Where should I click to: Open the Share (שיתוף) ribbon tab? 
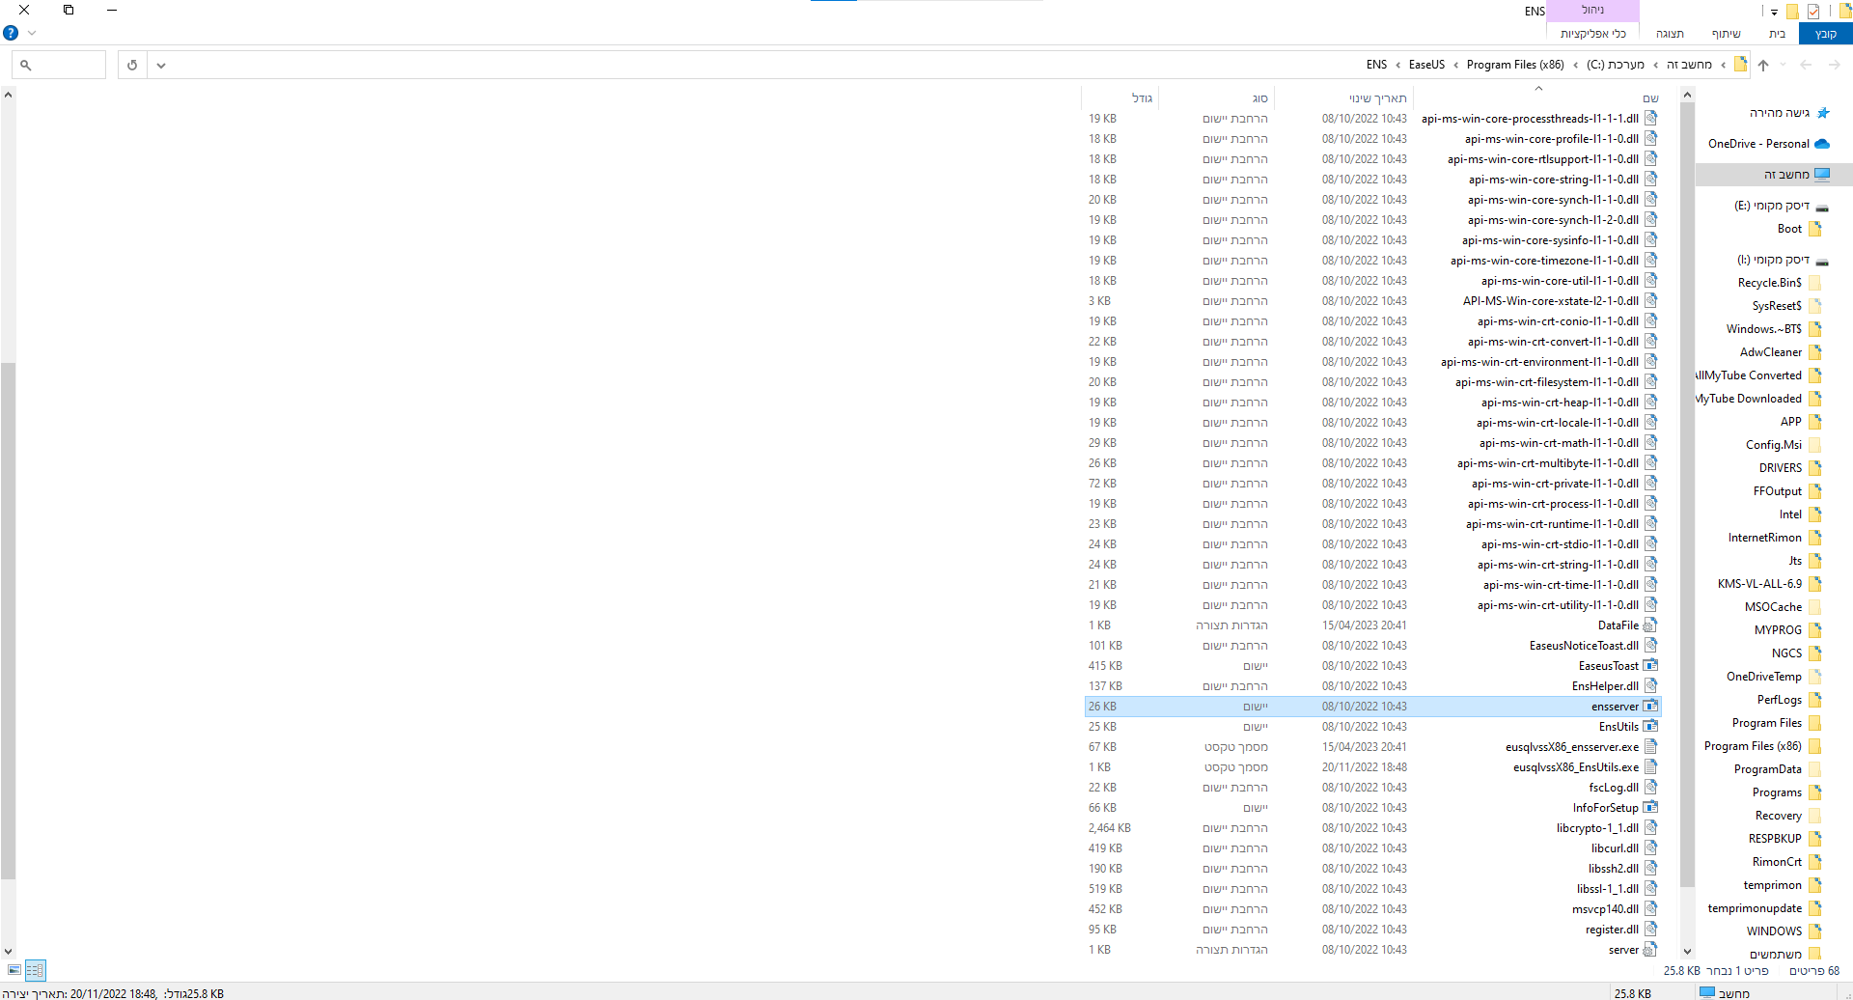(x=1727, y=34)
